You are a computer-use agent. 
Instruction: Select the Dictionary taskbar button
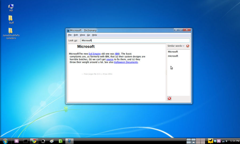(70, 141)
